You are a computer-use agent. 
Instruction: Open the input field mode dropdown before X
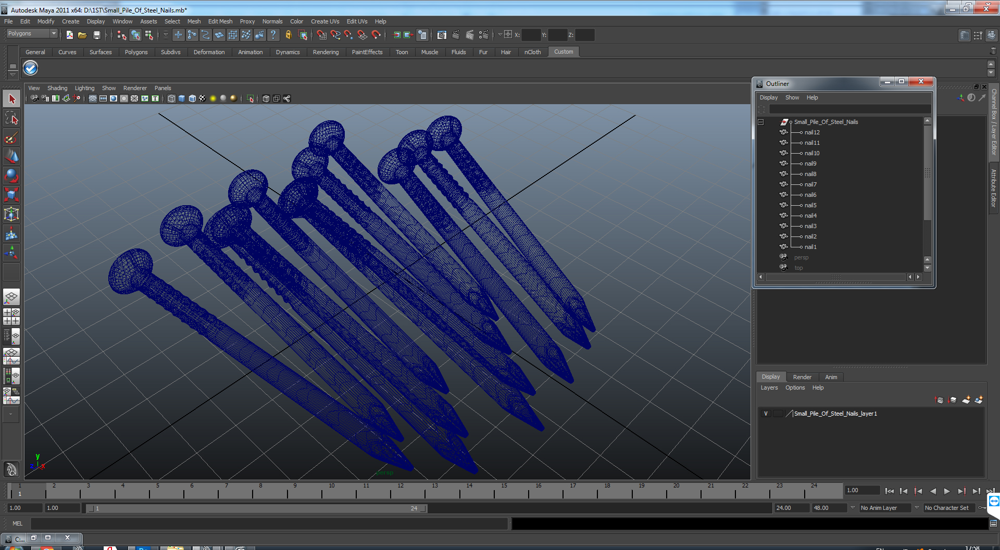point(501,35)
